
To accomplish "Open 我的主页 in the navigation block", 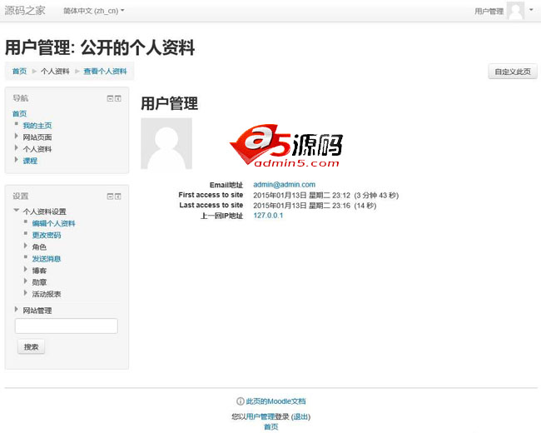I will [37, 126].
